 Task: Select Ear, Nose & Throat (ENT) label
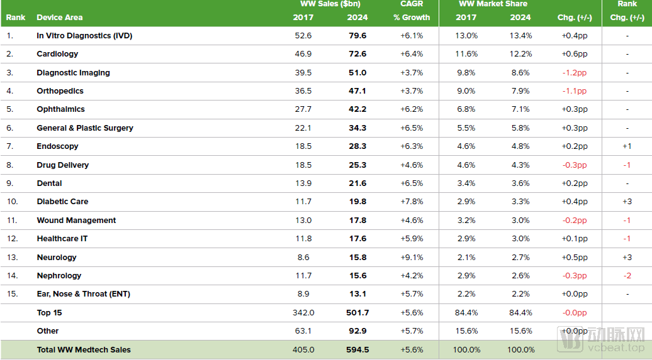[x=83, y=294]
